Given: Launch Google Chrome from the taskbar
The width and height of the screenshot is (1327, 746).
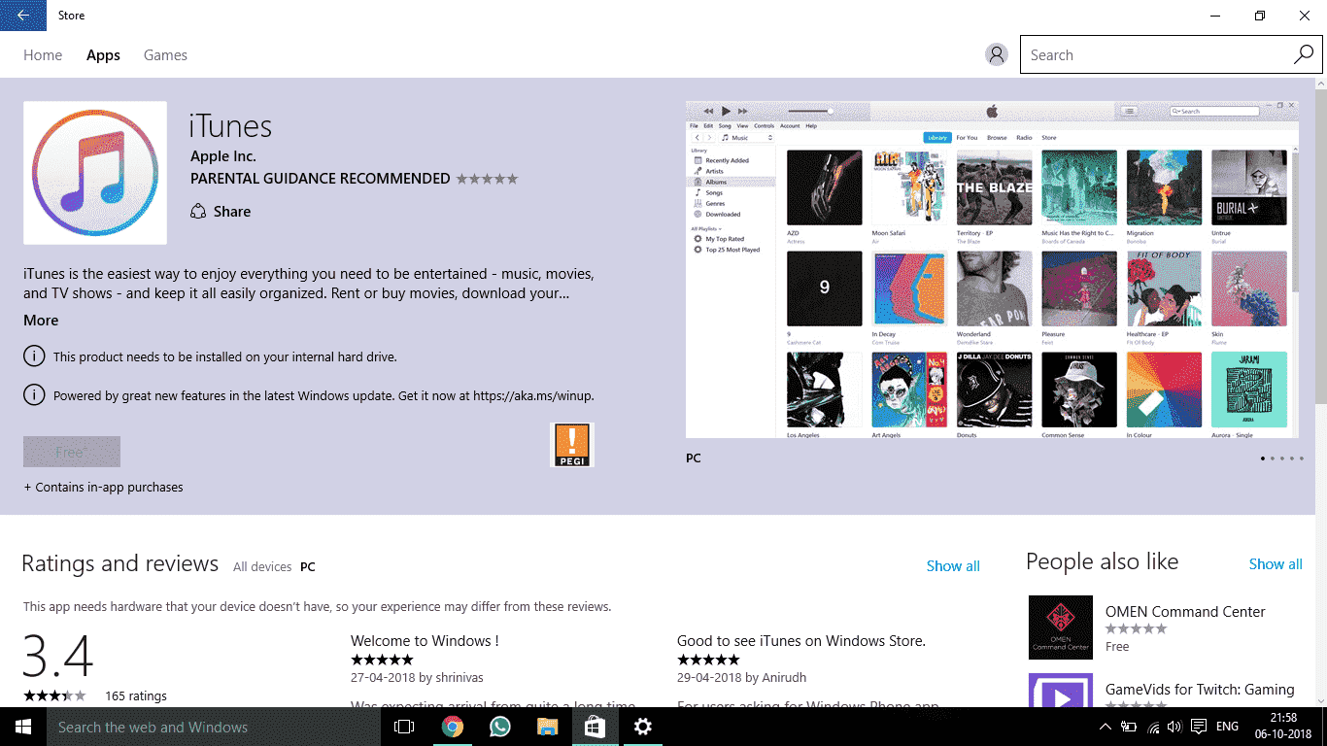Looking at the screenshot, I should click(x=452, y=727).
